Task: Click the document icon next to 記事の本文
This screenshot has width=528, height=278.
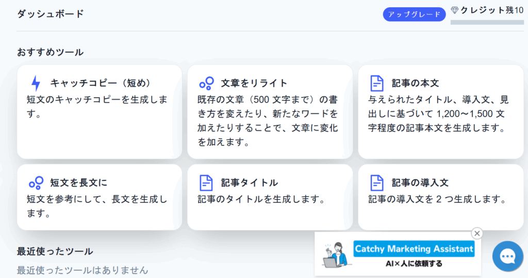Action: coord(377,83)
